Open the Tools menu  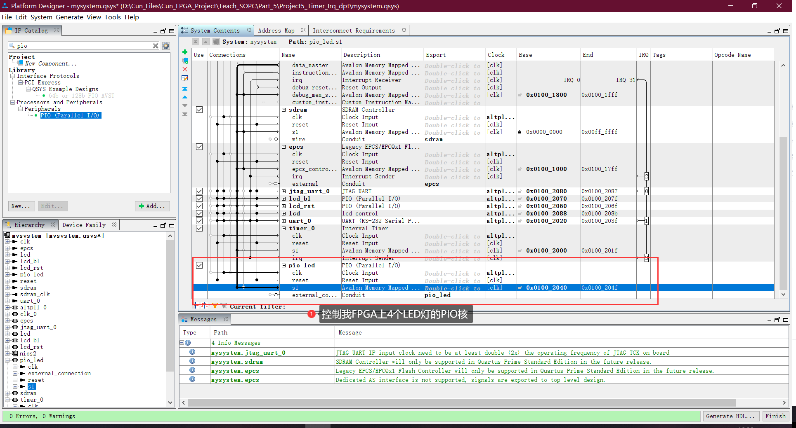coord(112,17)
